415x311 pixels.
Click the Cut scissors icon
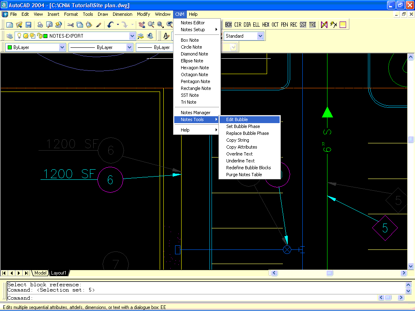71,25
